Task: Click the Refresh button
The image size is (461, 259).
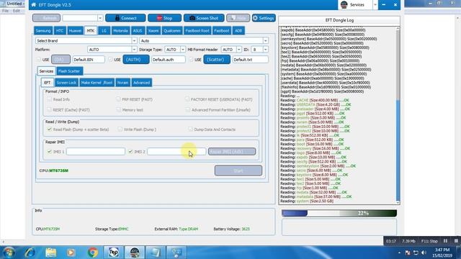Action: click(x=46, y=18)
